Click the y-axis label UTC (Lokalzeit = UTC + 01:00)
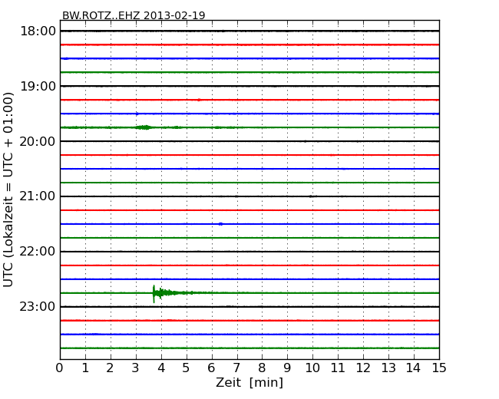 tap(8, 190)
